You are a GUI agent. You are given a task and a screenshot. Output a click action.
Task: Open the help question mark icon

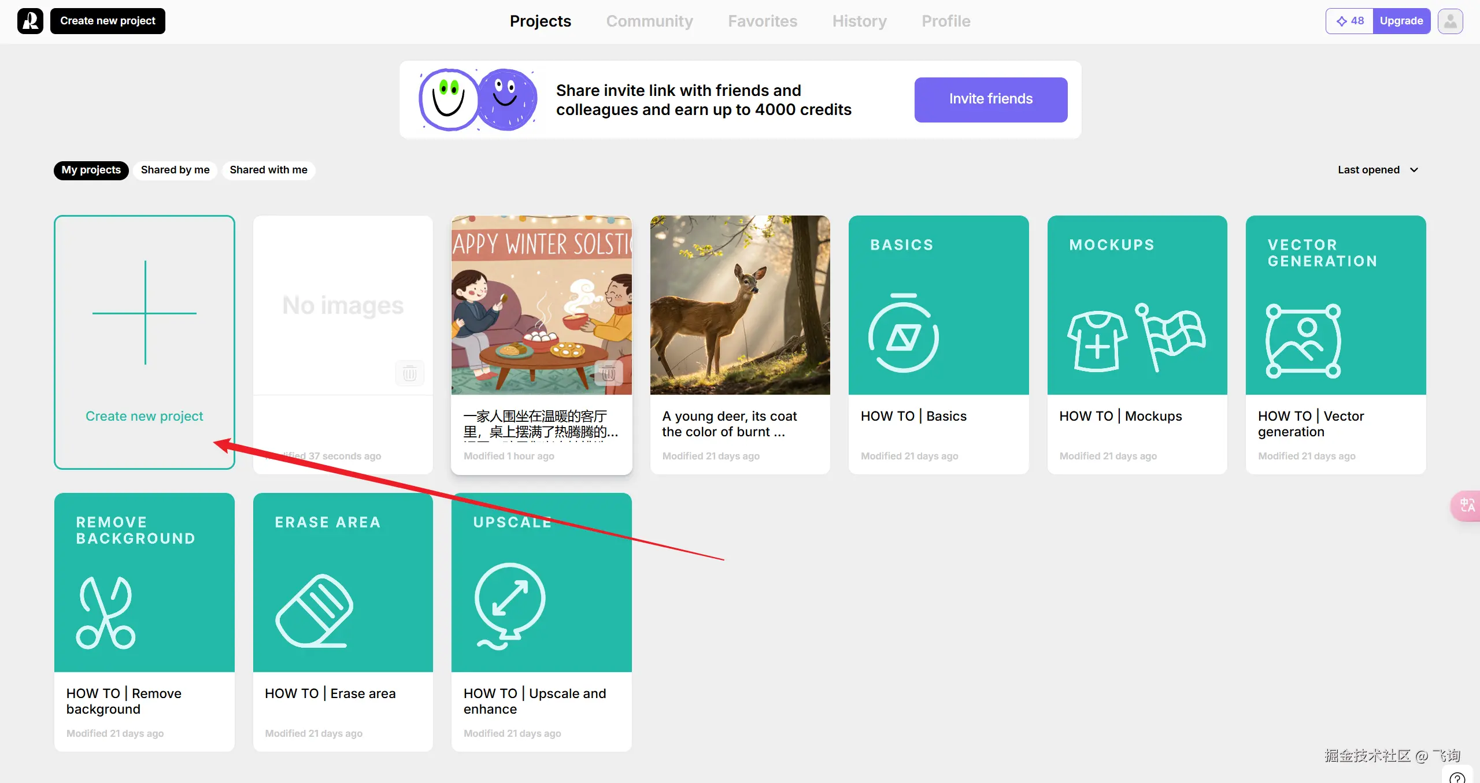tap(1457, 777)
